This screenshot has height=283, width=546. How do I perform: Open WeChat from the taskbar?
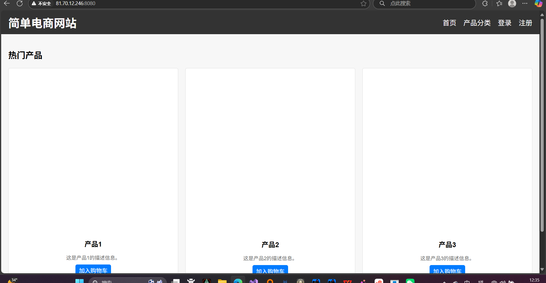pos(410,281)
